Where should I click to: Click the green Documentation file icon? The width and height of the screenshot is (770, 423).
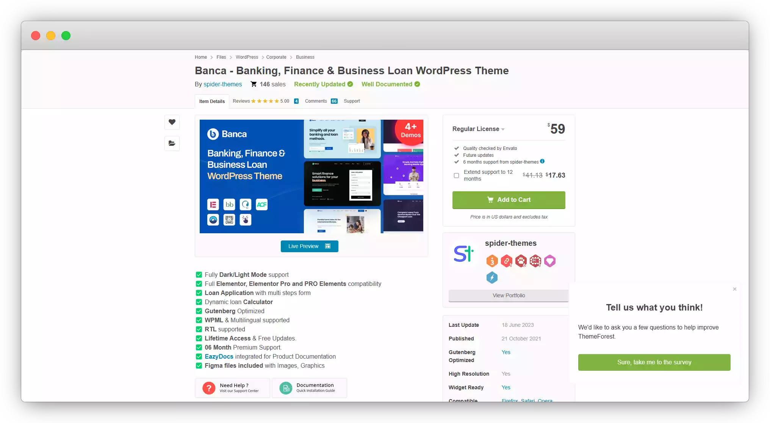pyautogui.click(x=286, y=388)
